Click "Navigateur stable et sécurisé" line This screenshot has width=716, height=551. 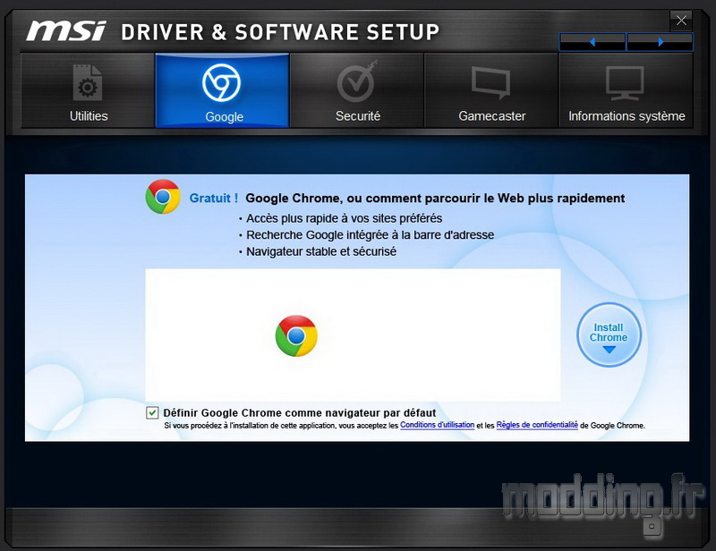coord(321,251)
